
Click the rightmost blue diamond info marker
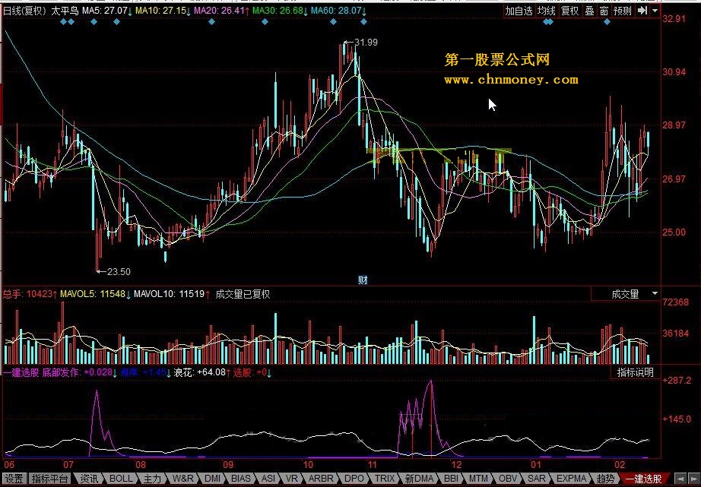point(607,21)
